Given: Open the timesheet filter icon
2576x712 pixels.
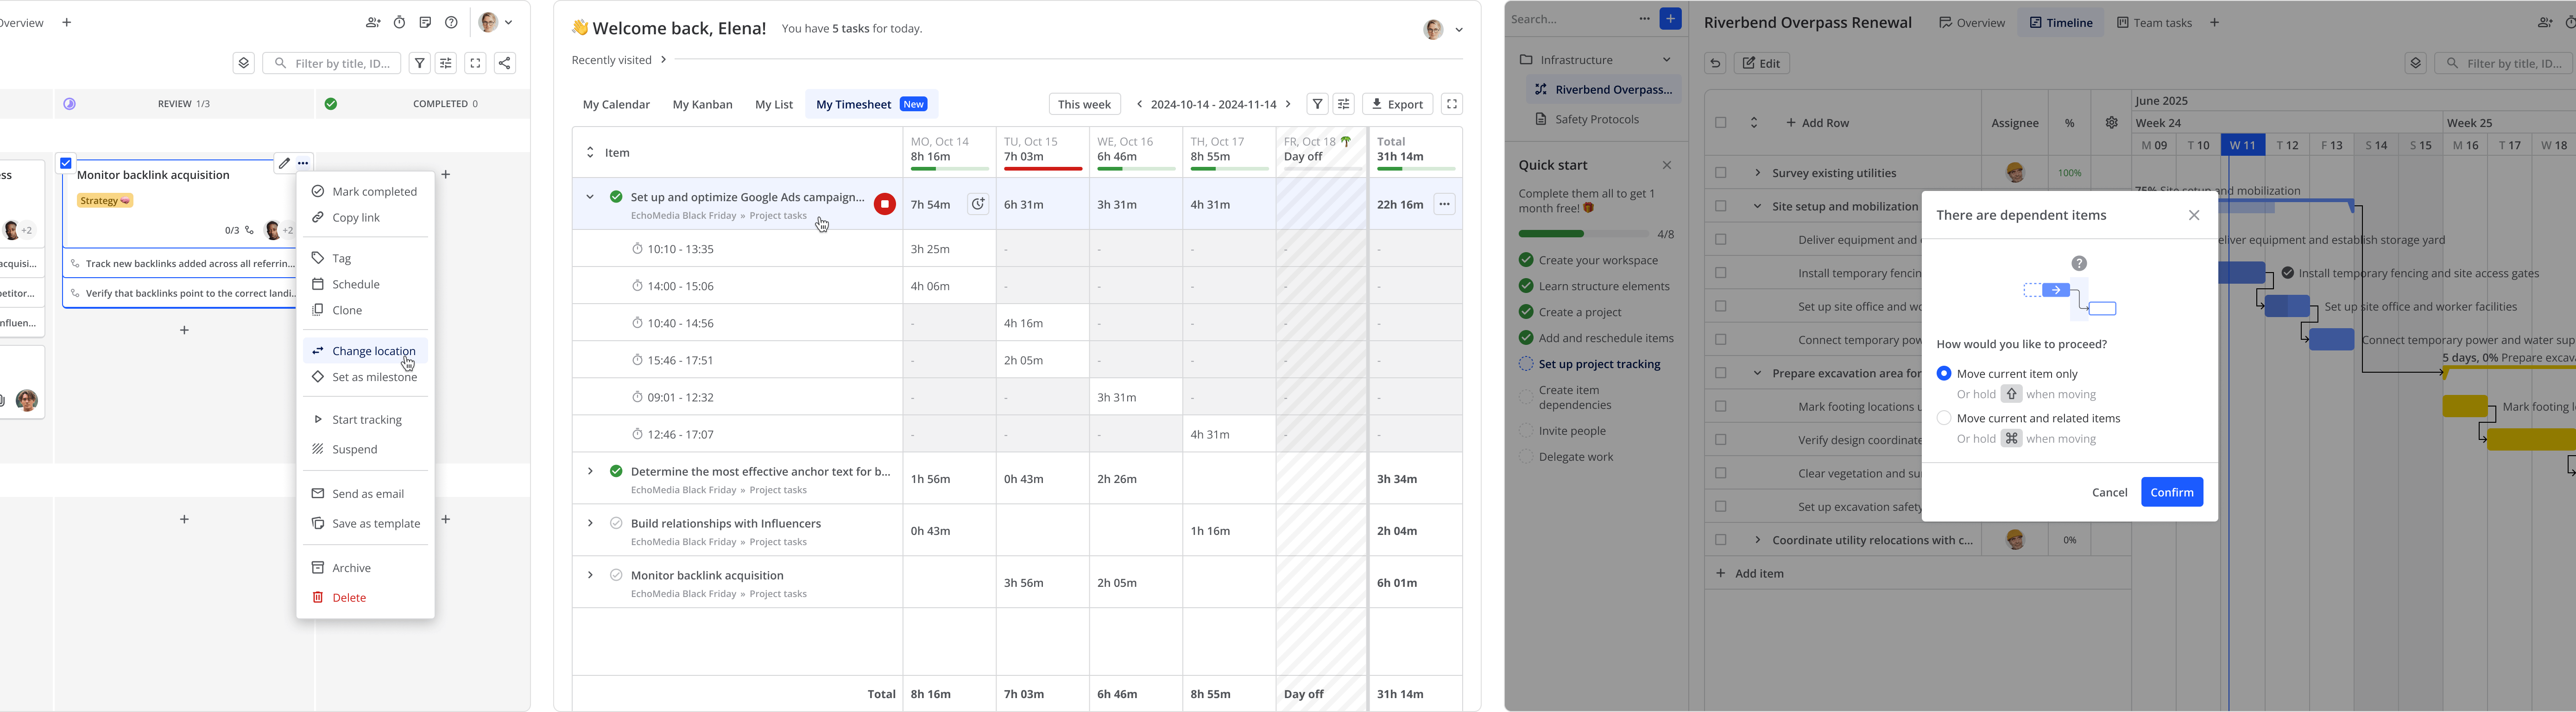Looking at the screenshot, I should coord(1317,104).
